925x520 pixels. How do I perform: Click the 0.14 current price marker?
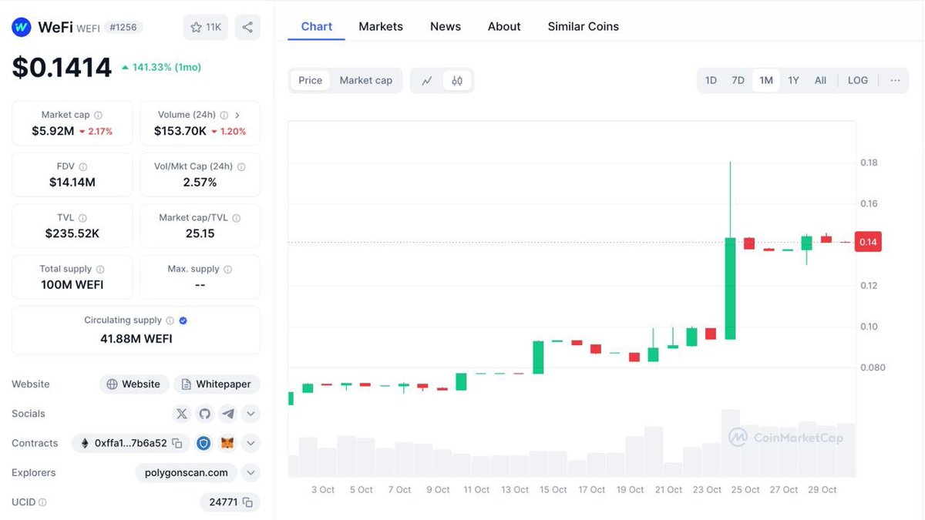(x=869, y=242)
